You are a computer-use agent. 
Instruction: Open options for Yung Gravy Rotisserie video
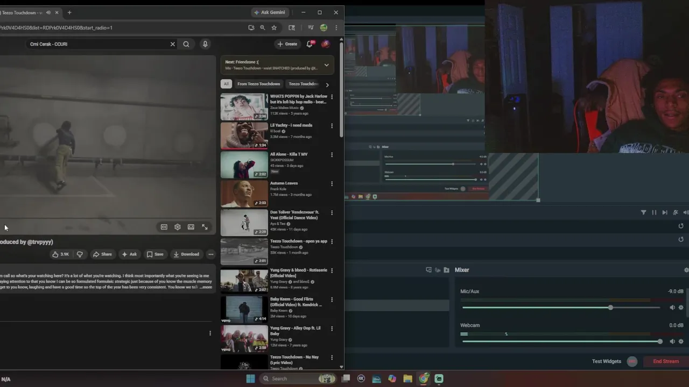click(332, 271)
